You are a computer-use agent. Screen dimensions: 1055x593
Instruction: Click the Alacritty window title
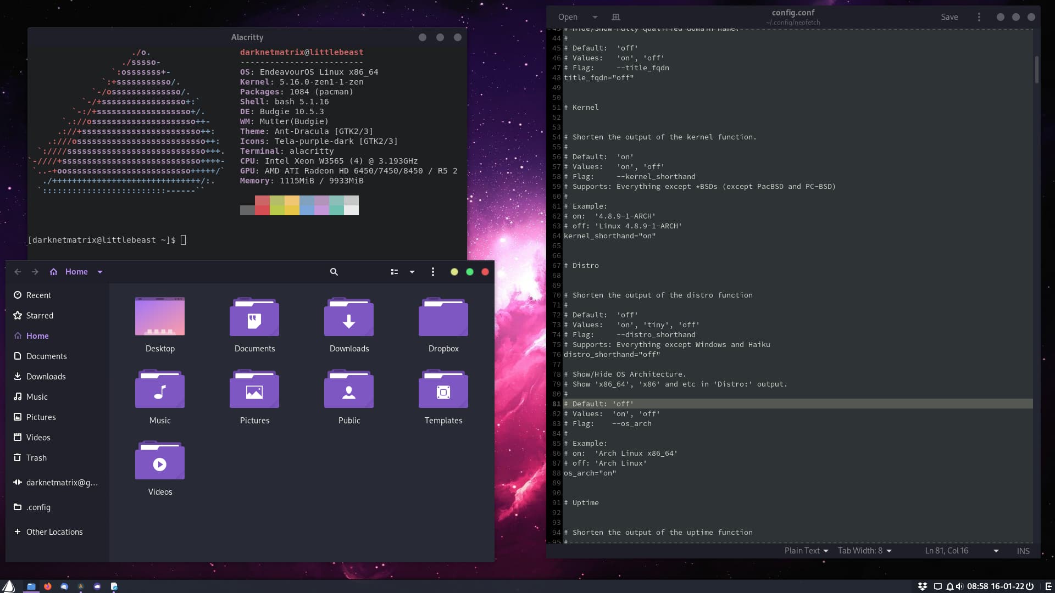tap(247, 37)
